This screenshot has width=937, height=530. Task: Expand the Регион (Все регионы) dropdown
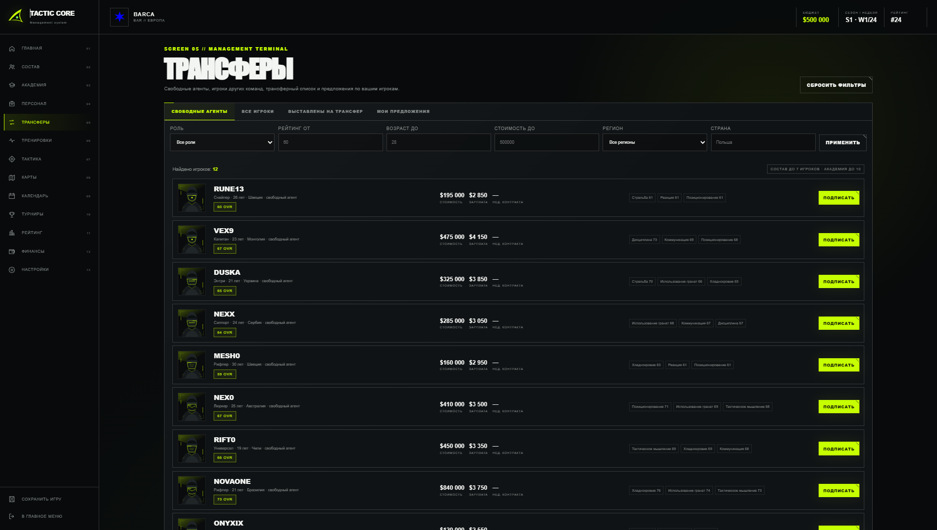[x=655, y=142]
